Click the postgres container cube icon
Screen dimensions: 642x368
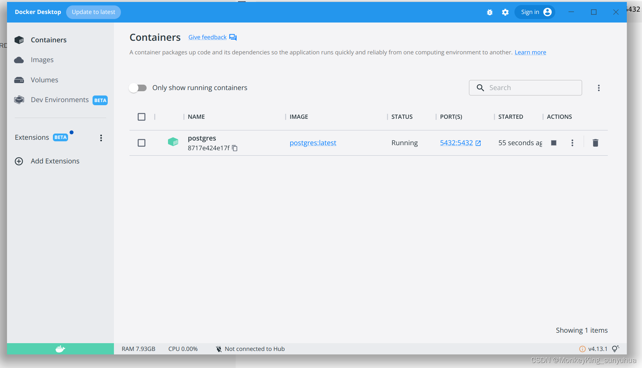[173, 142]
